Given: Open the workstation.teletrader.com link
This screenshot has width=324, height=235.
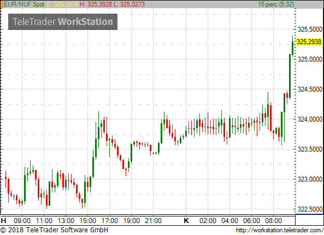Looking at the screenshot, I should (280, 230).
